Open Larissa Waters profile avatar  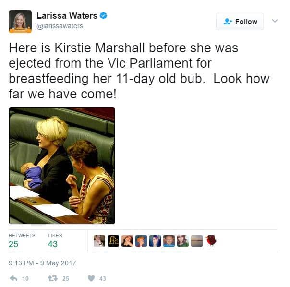pyautogui.click(x=20, y=22)
